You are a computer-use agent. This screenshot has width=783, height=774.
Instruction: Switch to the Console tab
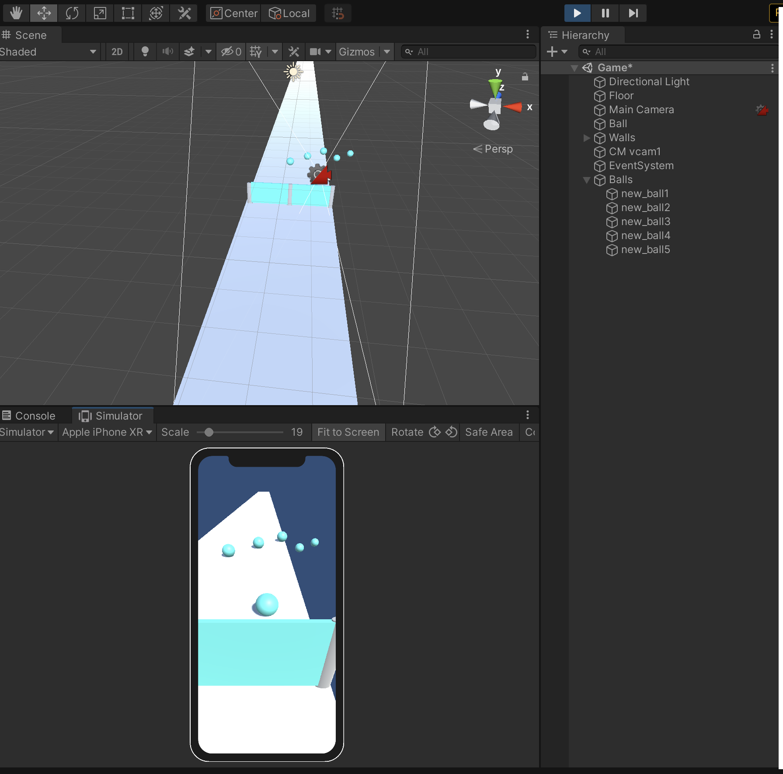point(29,416)
